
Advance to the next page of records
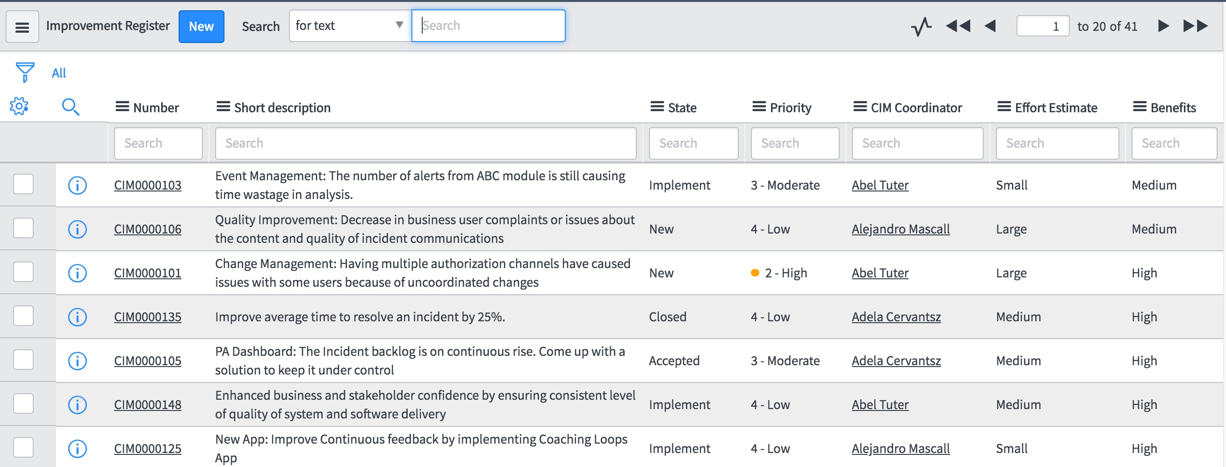coord(1163,26)
